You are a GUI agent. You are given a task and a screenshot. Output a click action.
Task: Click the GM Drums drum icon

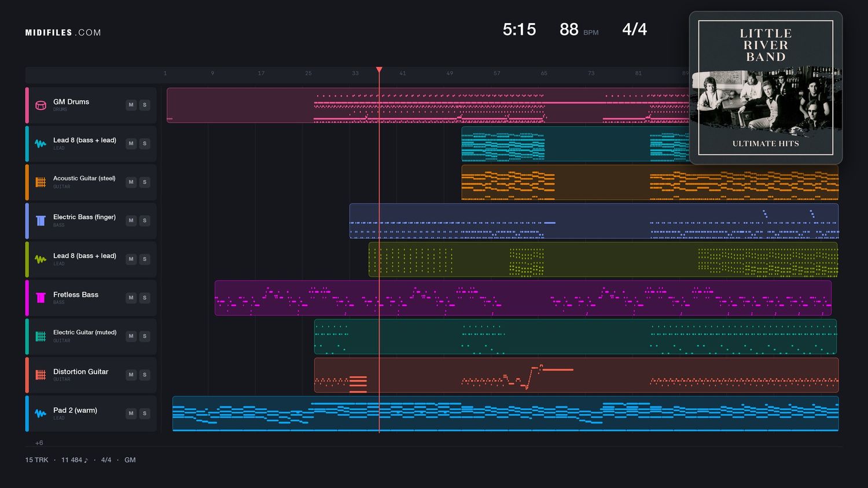click(x=41, y=105)
